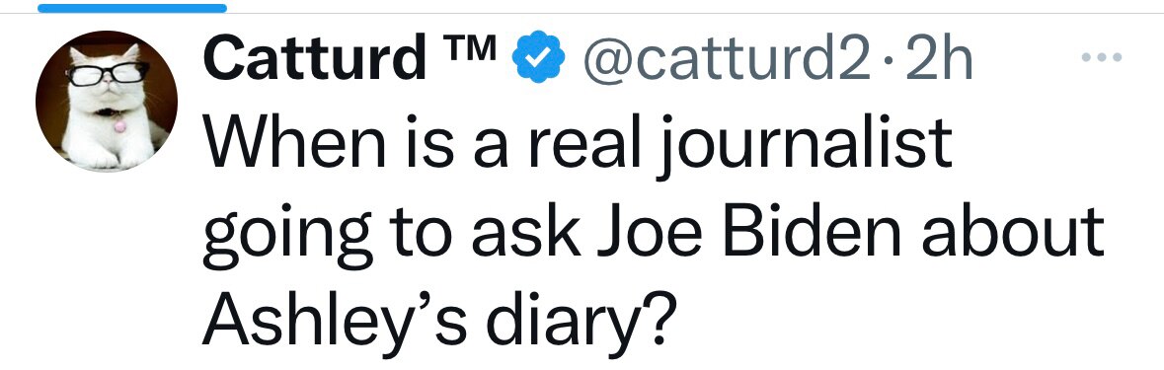Viewport: 1164px width, 370px height.
Task: Click the tweet's first line of text
Action: click(x=577, y=145)
